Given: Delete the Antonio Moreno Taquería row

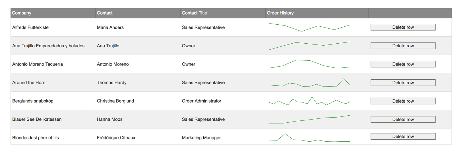Looking at the screenshot, I should coord(403,64).
